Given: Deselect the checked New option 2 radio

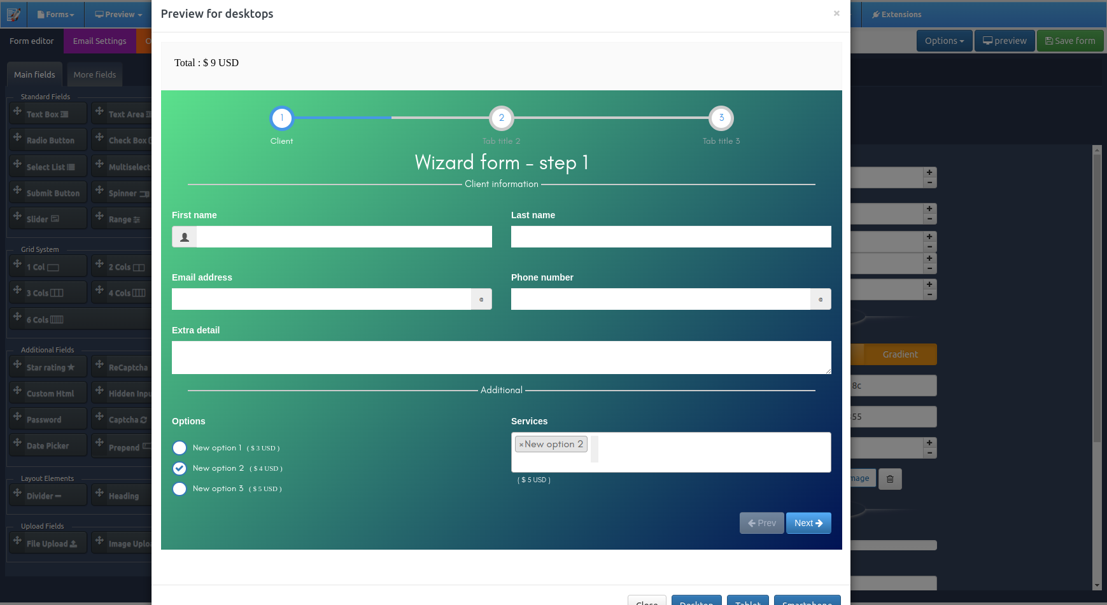Looking at the screenshot, I should coord(180,468).
